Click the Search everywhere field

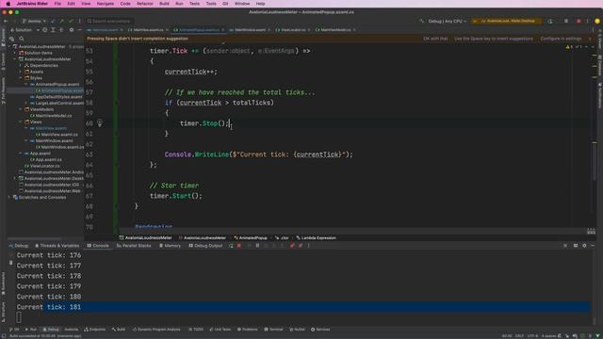[x=109, y=21]
